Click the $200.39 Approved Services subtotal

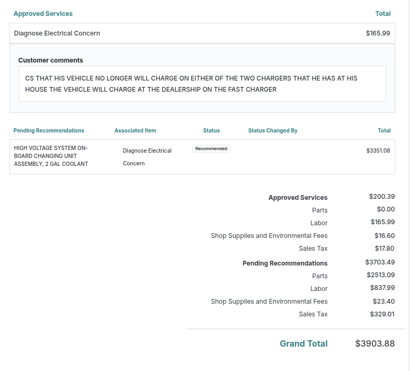382,197
